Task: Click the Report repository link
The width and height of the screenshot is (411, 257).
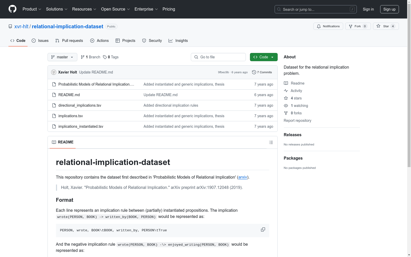Action: tap(297, 121)
